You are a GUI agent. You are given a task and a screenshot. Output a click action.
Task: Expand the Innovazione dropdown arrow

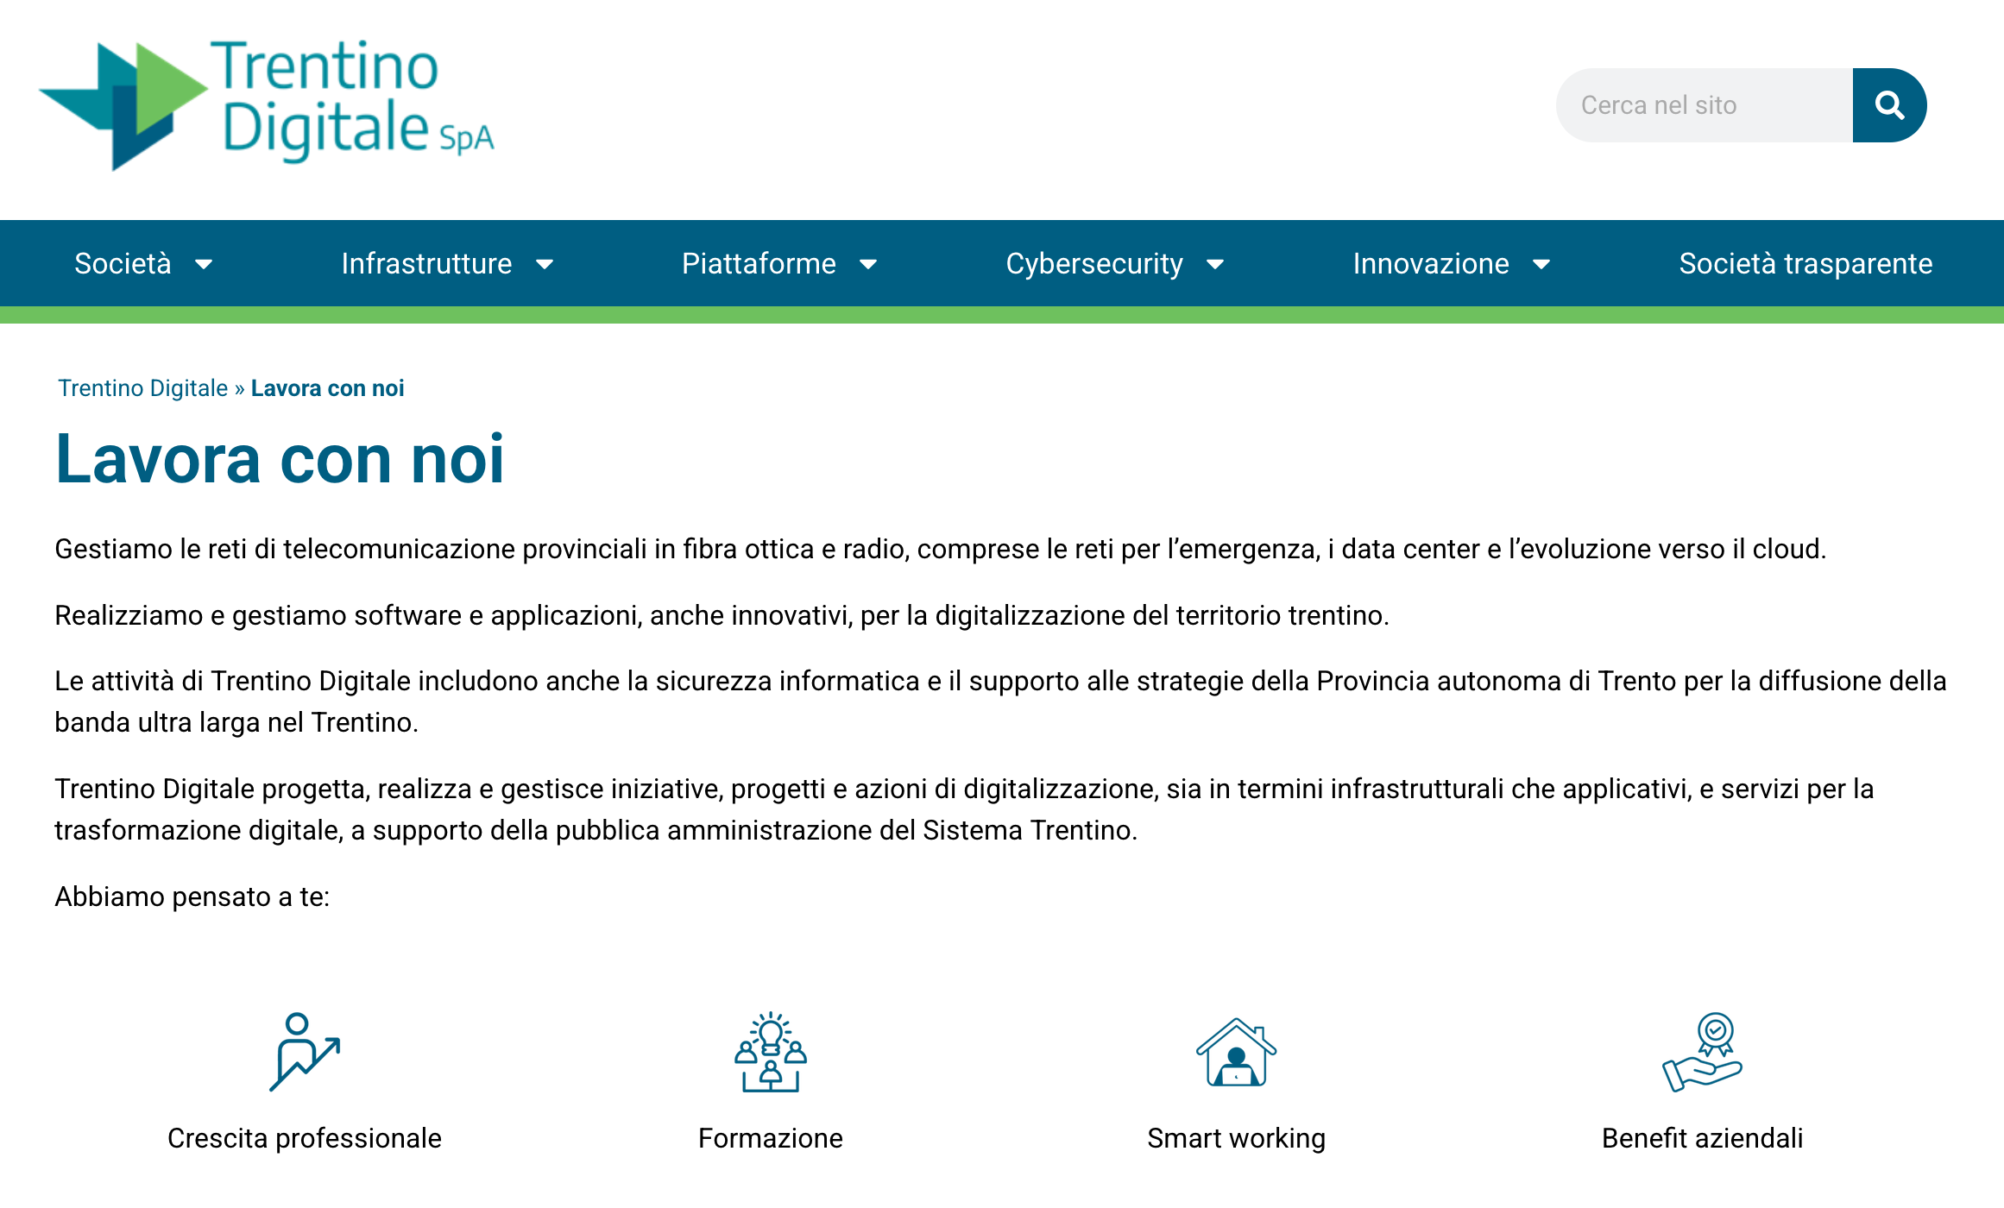pos(1541,264)
